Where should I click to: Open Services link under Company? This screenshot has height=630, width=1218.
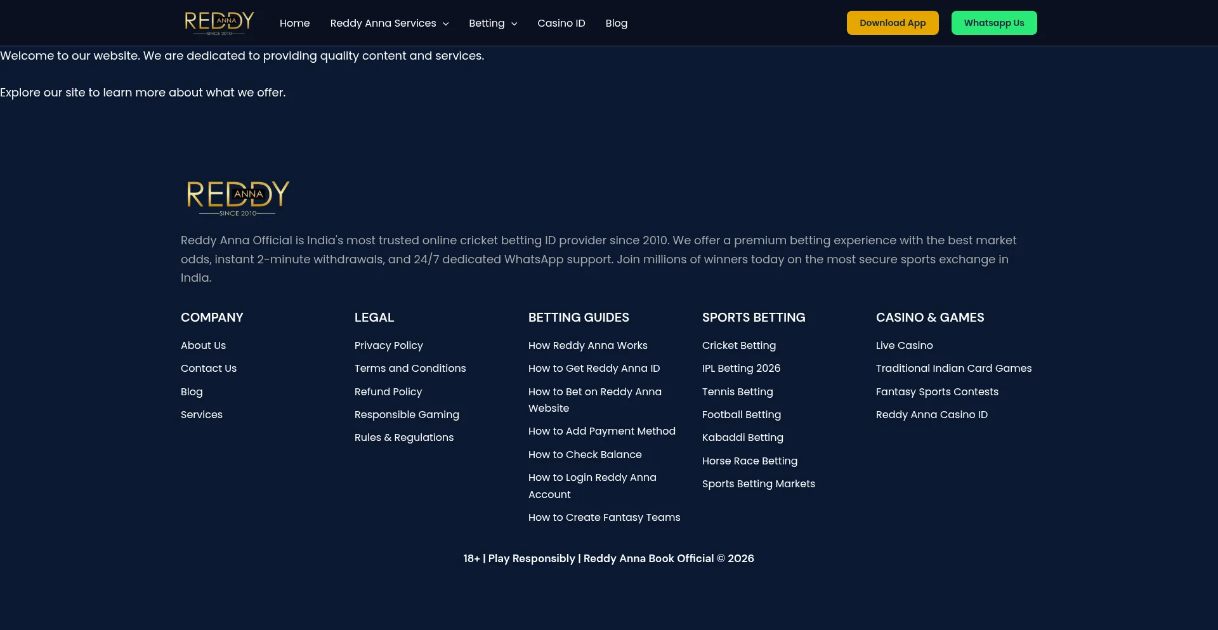[x=202, y=414]
